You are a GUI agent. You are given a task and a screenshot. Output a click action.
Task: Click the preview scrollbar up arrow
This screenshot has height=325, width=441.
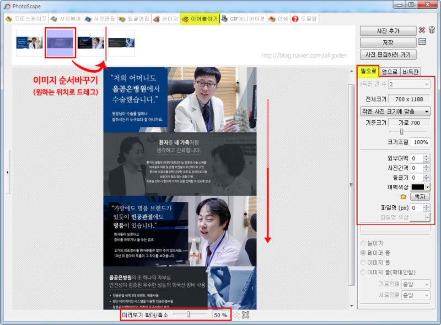click(x=352, y=71)
